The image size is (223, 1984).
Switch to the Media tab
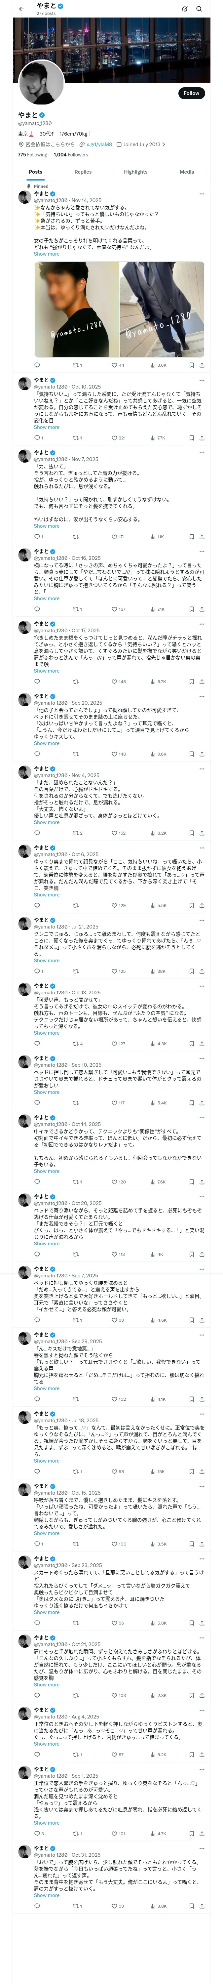pos(187,172)
